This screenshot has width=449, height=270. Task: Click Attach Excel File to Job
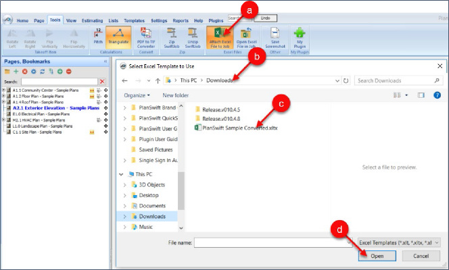[x=220, y=37]
